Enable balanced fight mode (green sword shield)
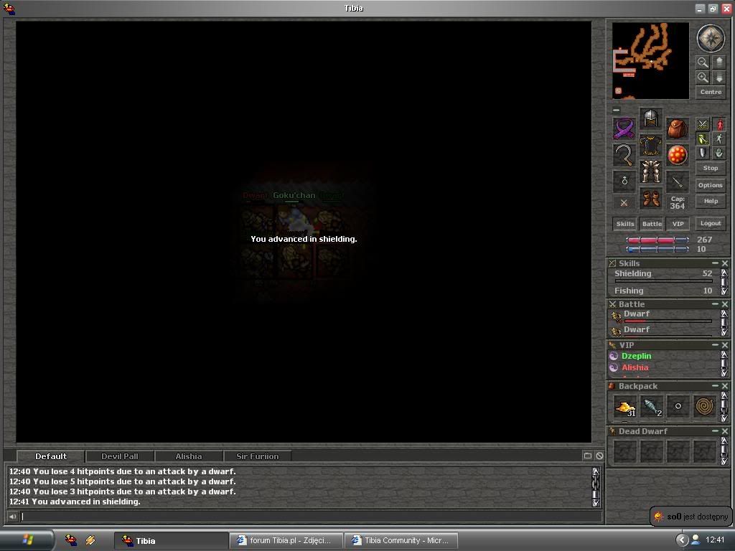Image resolution: width=735 pixels, height=551 pixels. tap(702, 138)
